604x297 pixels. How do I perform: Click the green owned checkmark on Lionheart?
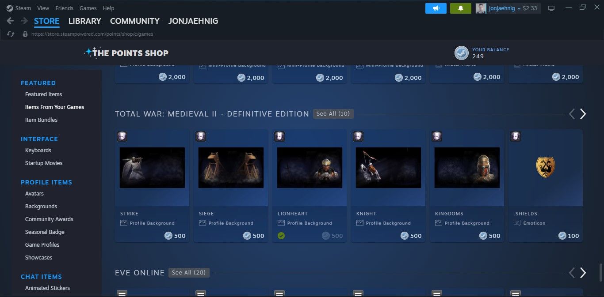[281, 235]
